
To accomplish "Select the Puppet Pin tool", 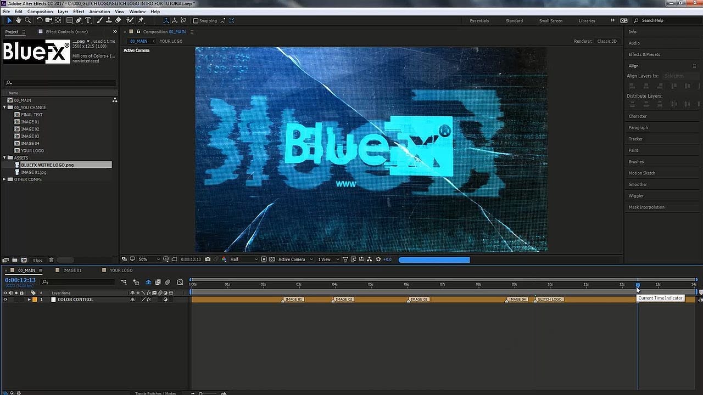I will tap(140, 20).
